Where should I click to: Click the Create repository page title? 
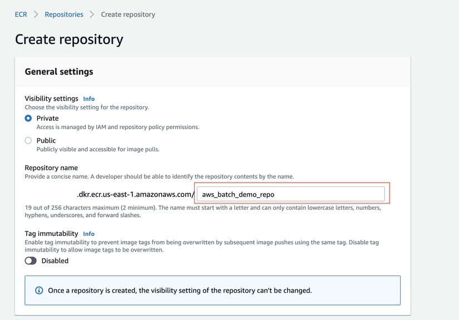coord(69,40)
